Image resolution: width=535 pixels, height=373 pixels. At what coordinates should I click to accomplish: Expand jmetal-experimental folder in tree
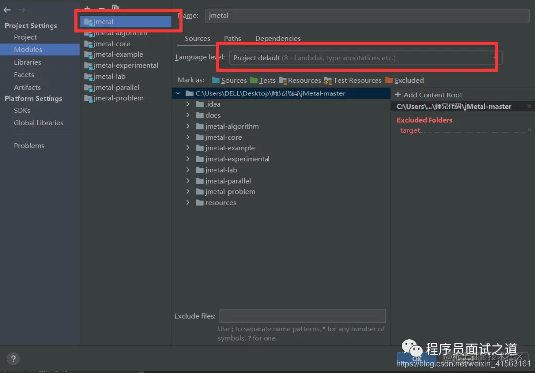coord(188,158)
